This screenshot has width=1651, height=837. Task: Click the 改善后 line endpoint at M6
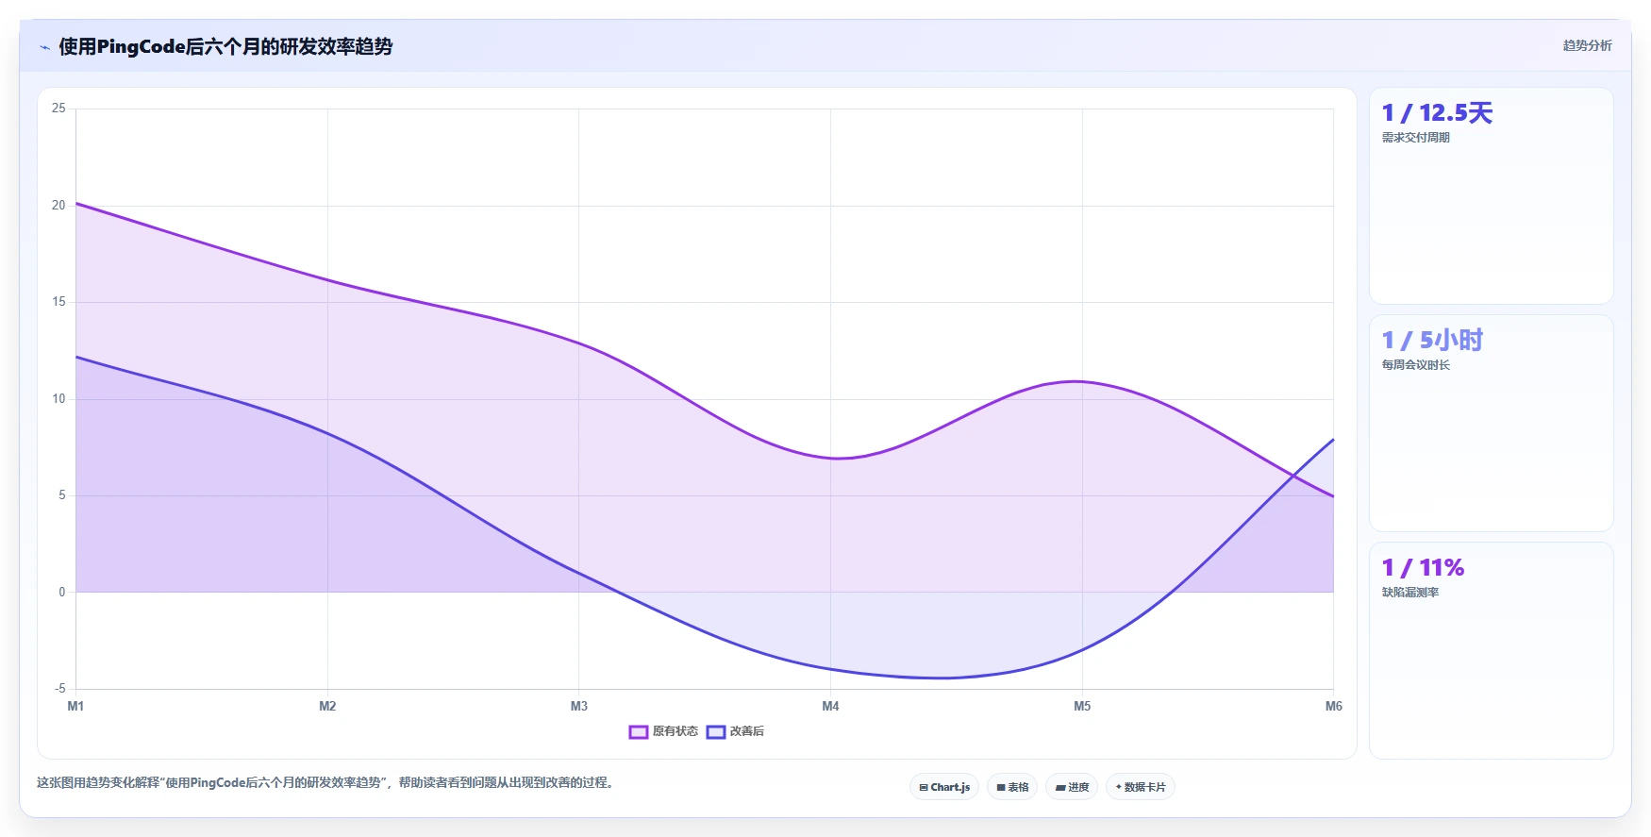click(1333, 440)
